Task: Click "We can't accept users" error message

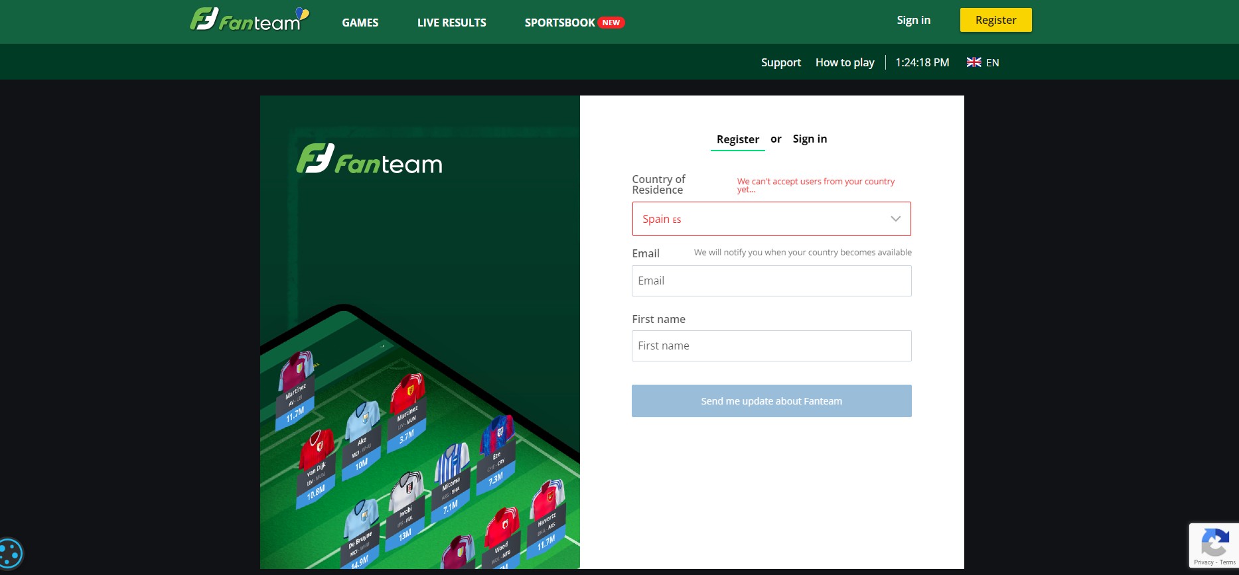Action: pos(816,185)
